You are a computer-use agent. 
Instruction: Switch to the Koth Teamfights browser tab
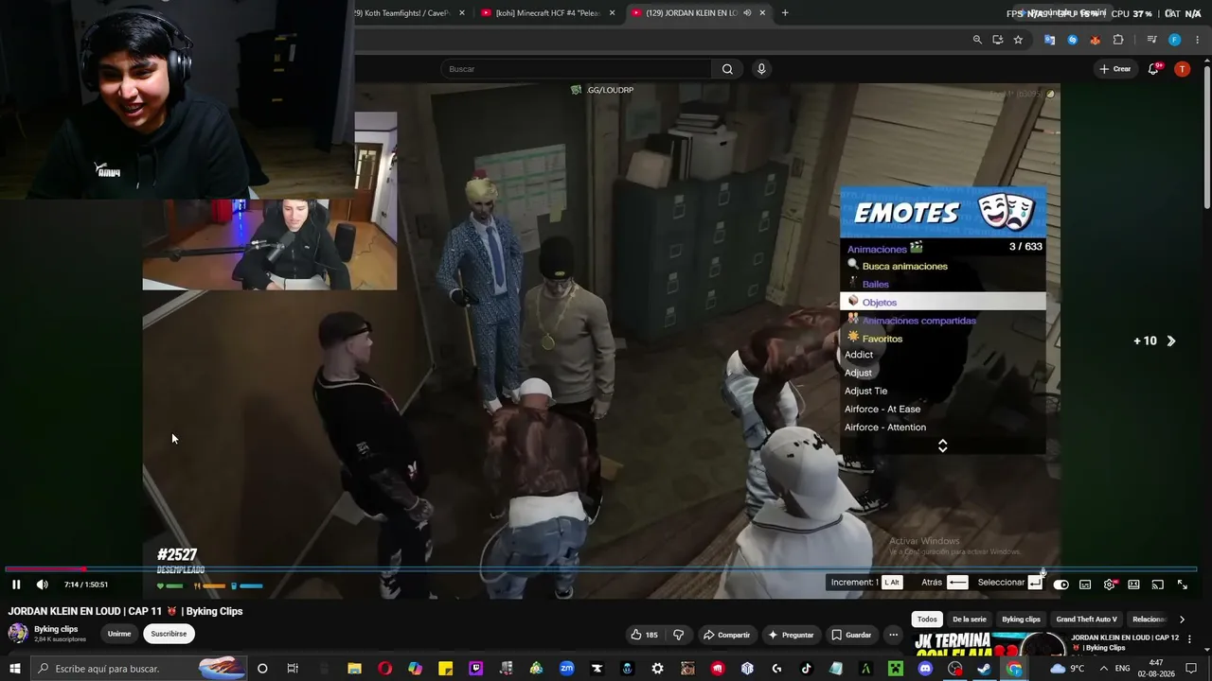[x=402, y=13]
